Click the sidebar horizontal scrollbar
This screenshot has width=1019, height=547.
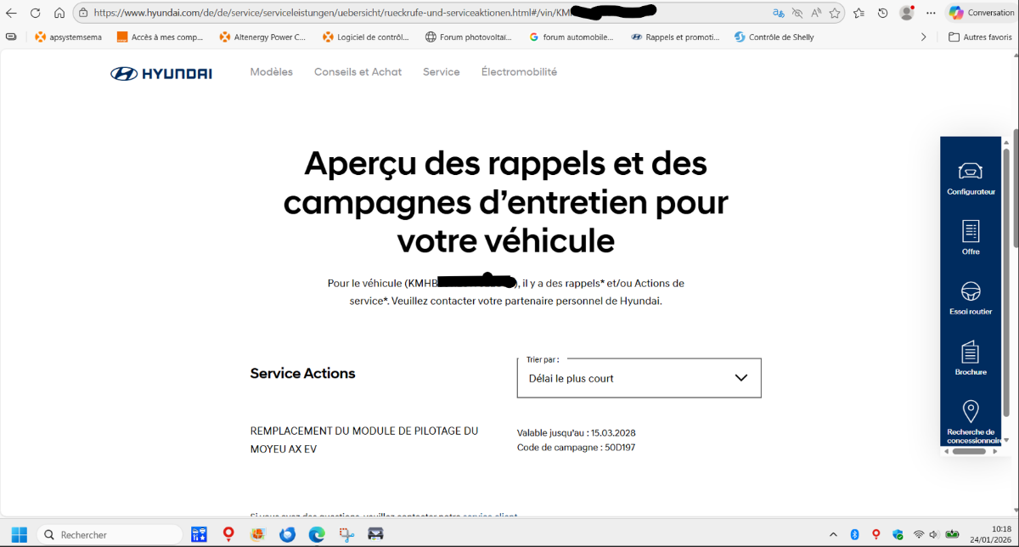click(969, 451)
